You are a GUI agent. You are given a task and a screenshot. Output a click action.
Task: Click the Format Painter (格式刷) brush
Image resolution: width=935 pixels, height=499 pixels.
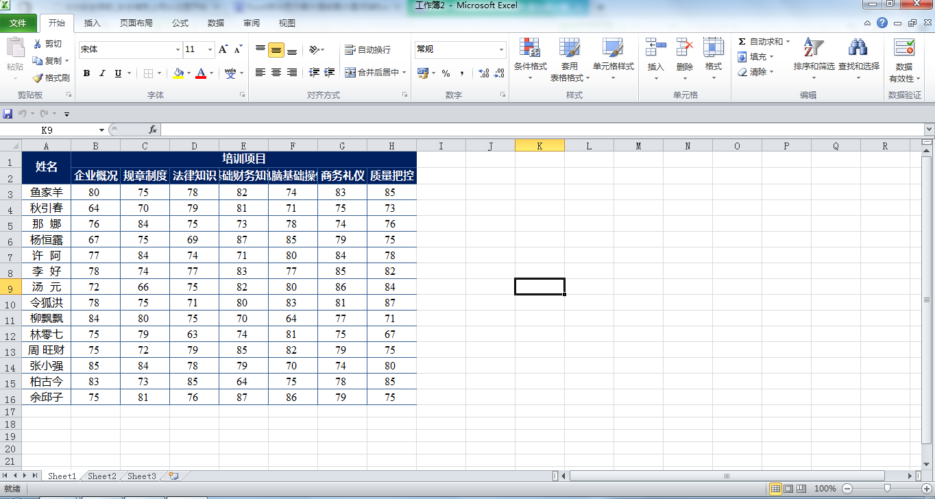pos(38,78)
